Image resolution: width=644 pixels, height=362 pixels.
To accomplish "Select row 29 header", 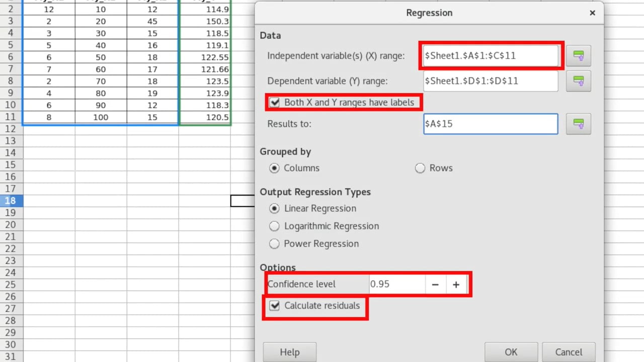I will click(x=11, y=332).
